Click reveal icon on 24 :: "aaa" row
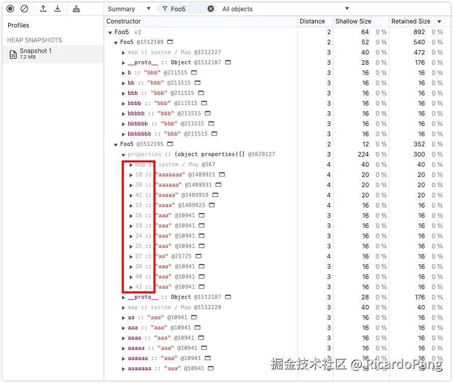 202,236
